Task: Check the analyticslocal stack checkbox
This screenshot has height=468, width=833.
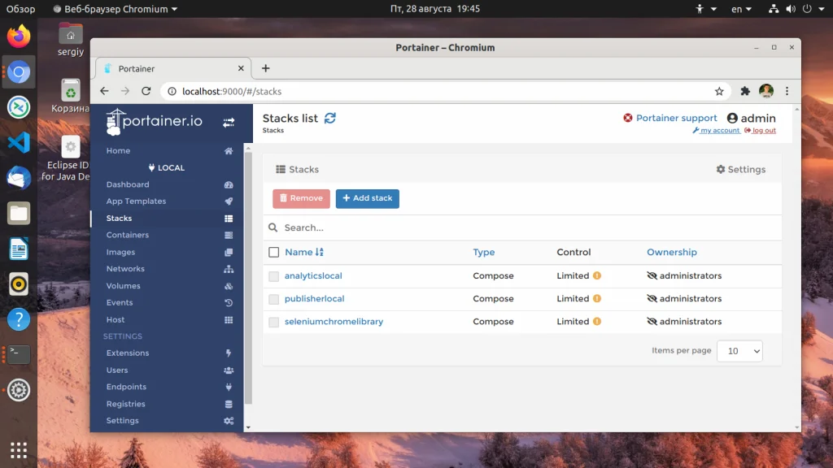Action: tap(274, 276)
